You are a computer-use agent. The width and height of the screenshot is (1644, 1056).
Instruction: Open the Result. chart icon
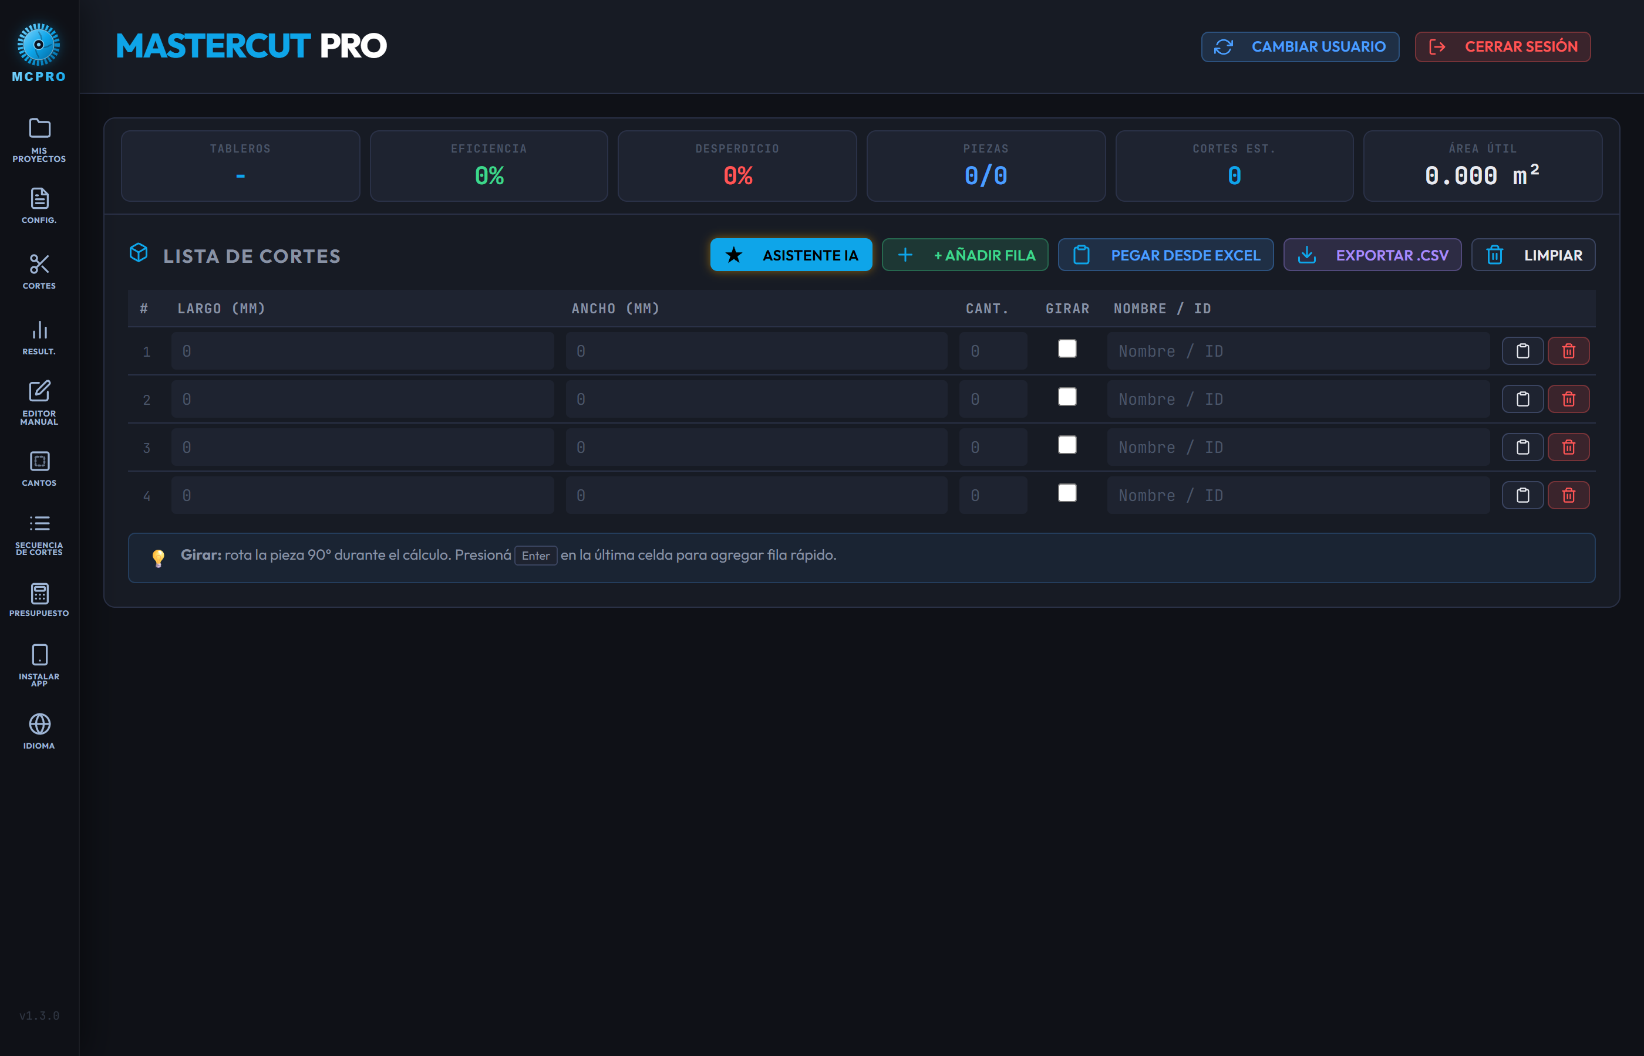coord(39,330)
